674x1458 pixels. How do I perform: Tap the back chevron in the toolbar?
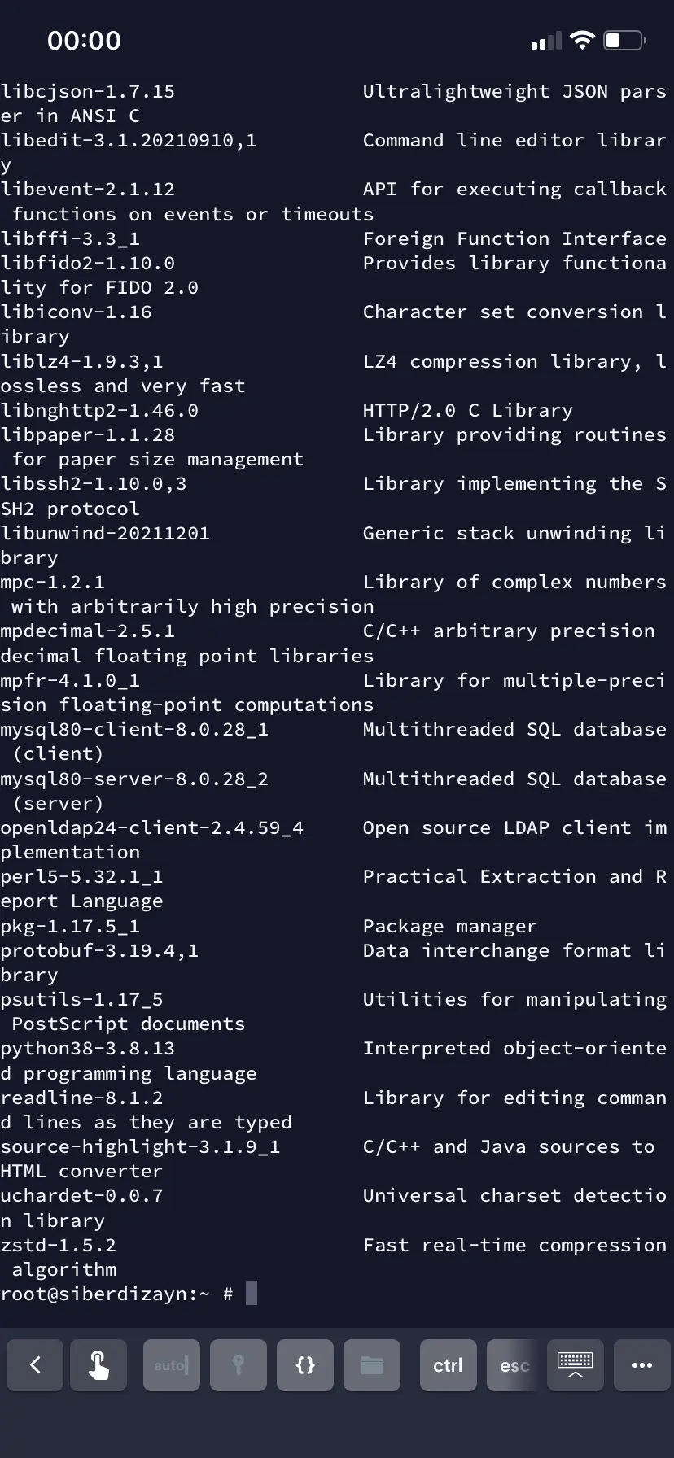click(x=35, y=1365)
